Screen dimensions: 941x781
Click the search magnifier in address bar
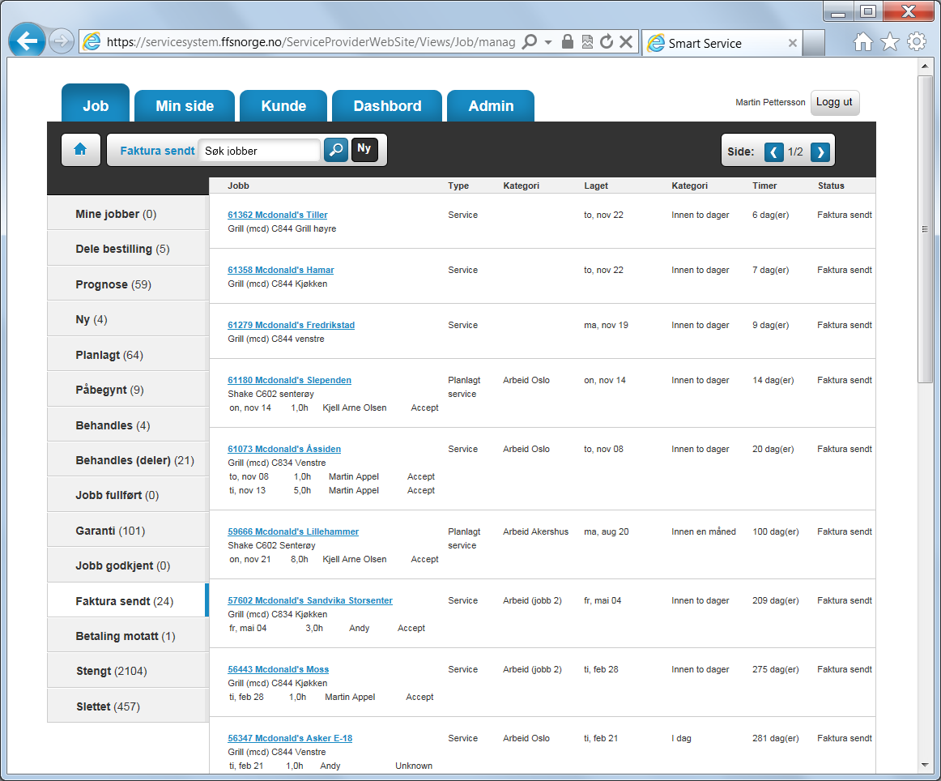click(530, 41)
